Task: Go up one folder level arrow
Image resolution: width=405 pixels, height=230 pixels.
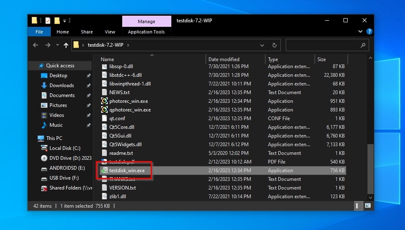Action: coord(66,45)
